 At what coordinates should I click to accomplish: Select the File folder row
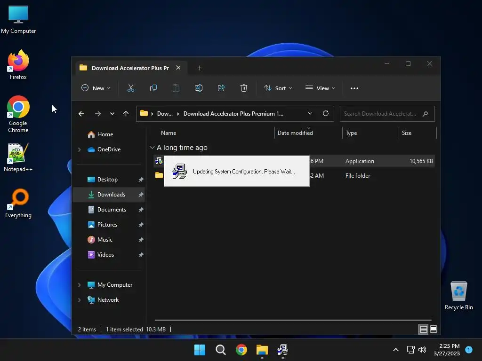click(294, 176)
